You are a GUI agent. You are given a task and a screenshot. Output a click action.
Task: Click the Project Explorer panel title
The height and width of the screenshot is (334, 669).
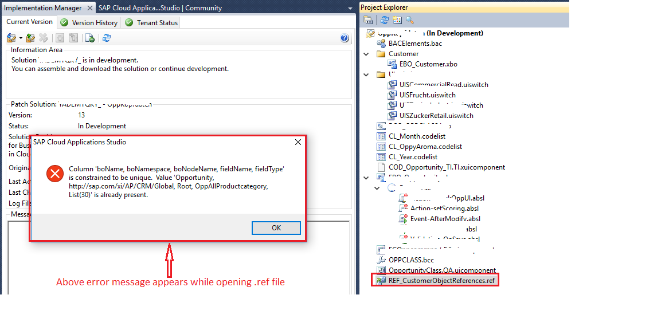(384, 7)
